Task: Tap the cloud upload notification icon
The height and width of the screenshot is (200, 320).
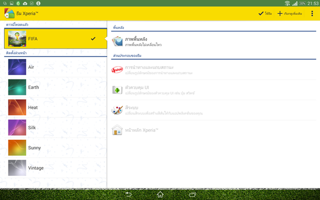Action: coord(25,3)
